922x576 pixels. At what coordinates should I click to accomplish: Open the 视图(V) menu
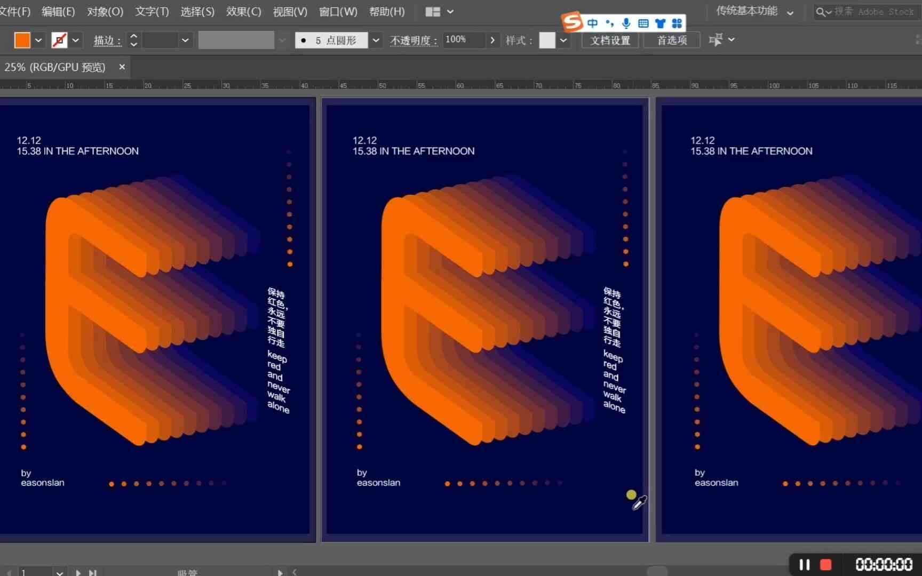tap(290, 11)
